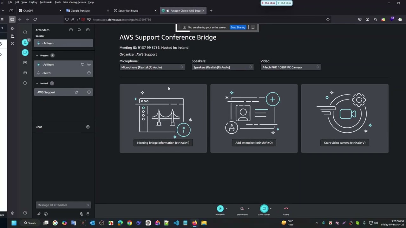This screenshot has height=228, width=406.
Task: Open clock history icon at sidebar bottom
Action: (x=25, y=213)
